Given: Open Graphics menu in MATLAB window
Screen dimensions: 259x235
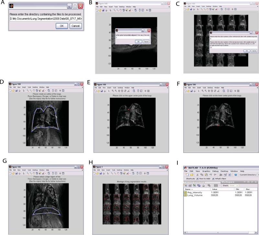Looking at the screenshot, I should tap(206, 171).
